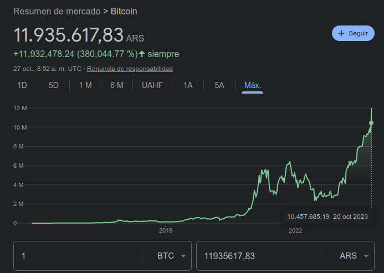Open the BTC currency dropdown

[x=171, y=256]
